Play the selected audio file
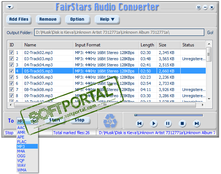 (x=154, y=124)
